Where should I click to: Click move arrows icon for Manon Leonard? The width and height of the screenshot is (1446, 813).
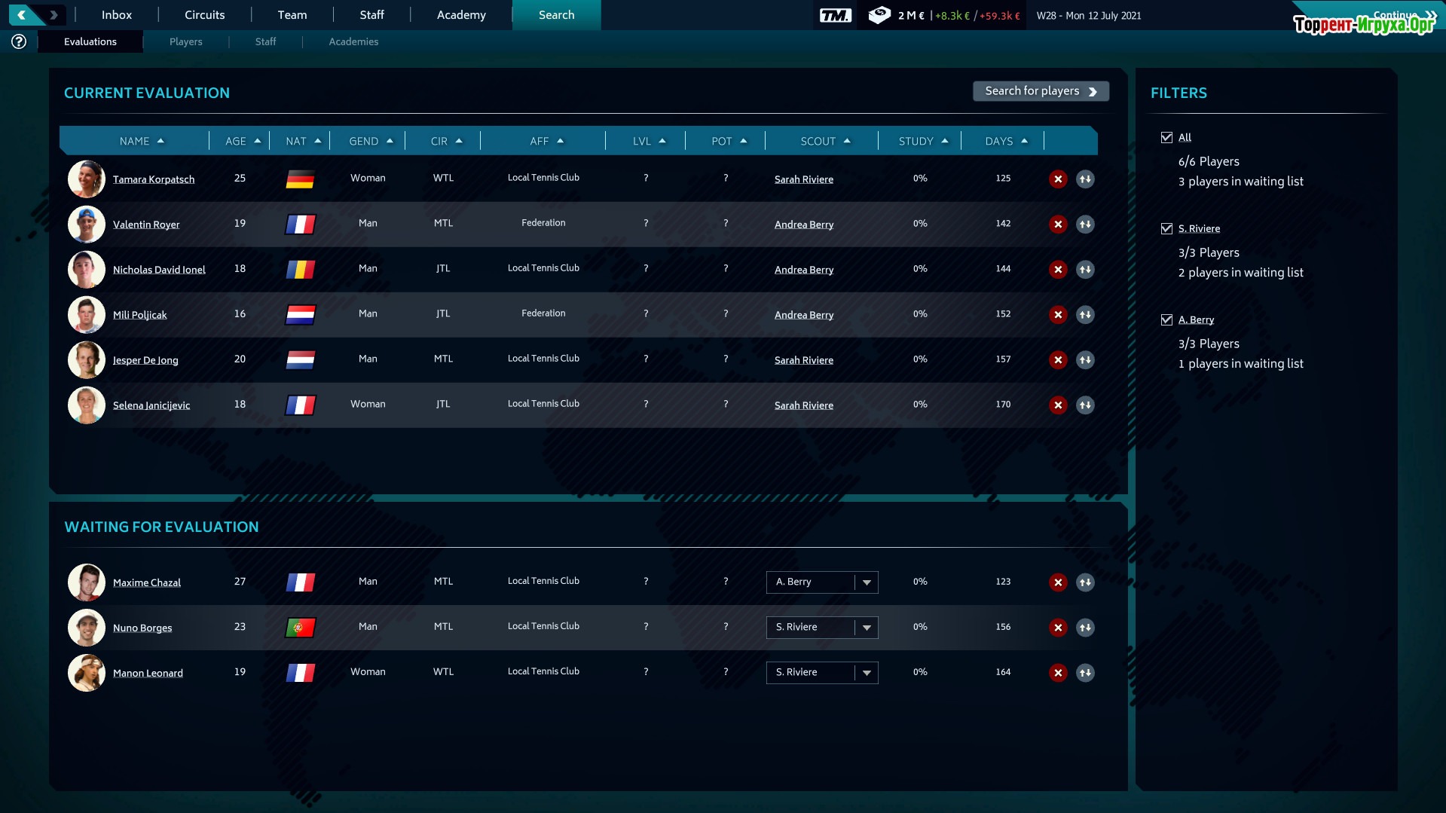pyautogui.click(x=1085, y=673)
